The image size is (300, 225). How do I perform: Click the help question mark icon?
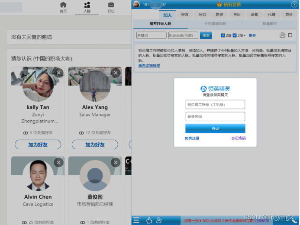(294, 4)
